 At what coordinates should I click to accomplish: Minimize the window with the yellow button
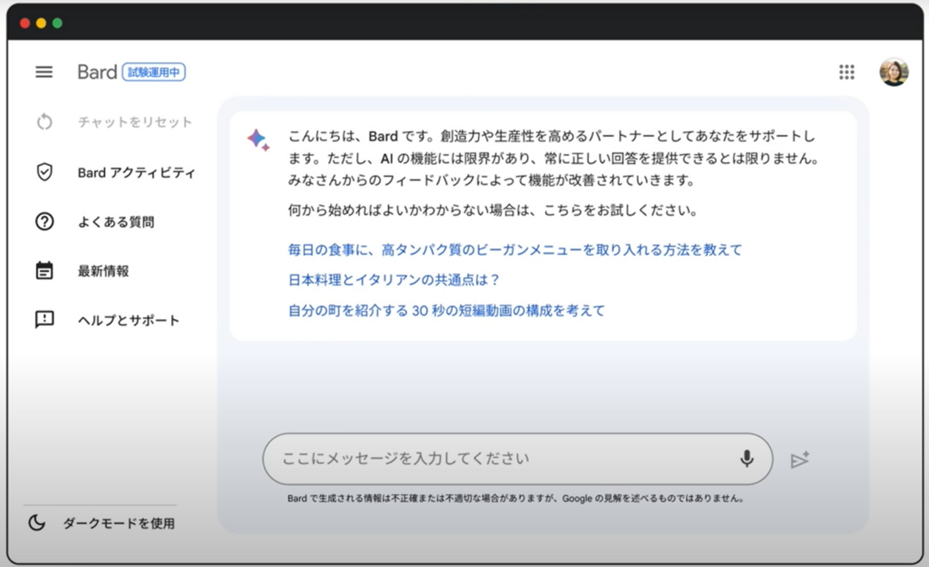[41, 23]
